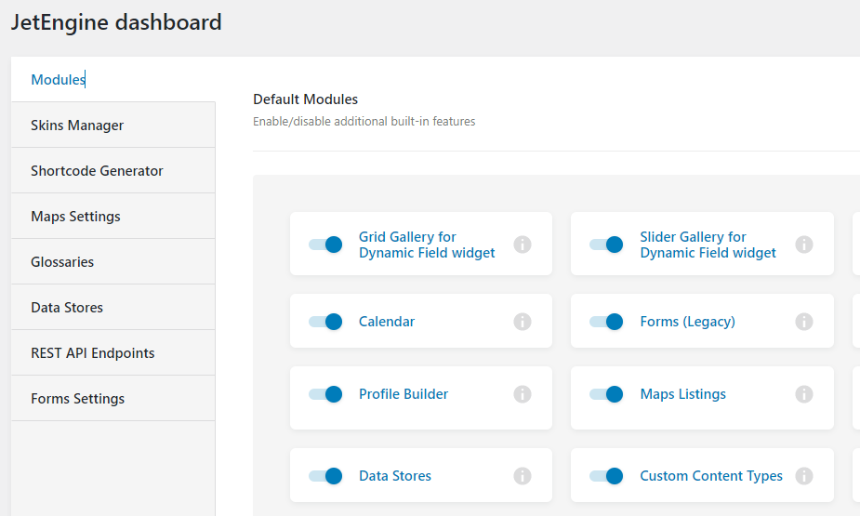This screenshot has width=860, height=516.
Task: Show info icon for Forms (Legacy)
Action: click(x=804, y=322)
